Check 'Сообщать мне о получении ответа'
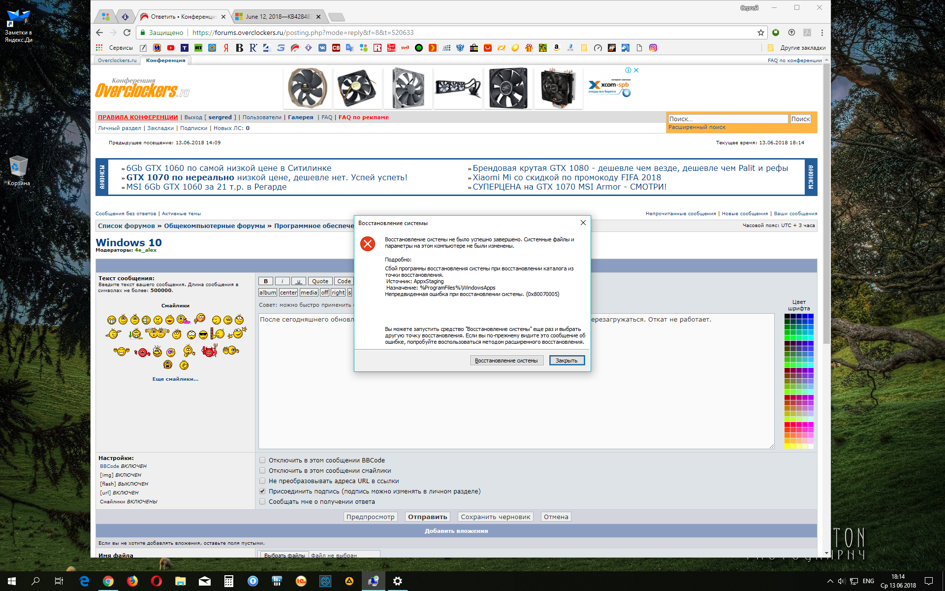The image size is (945, 591). click(x=262, y=501)
